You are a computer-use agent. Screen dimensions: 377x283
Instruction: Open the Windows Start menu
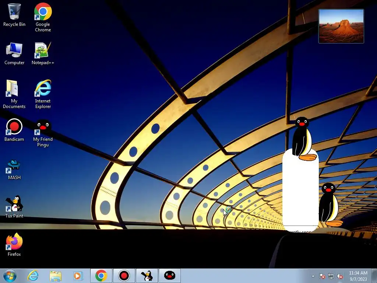pos(10,276)
